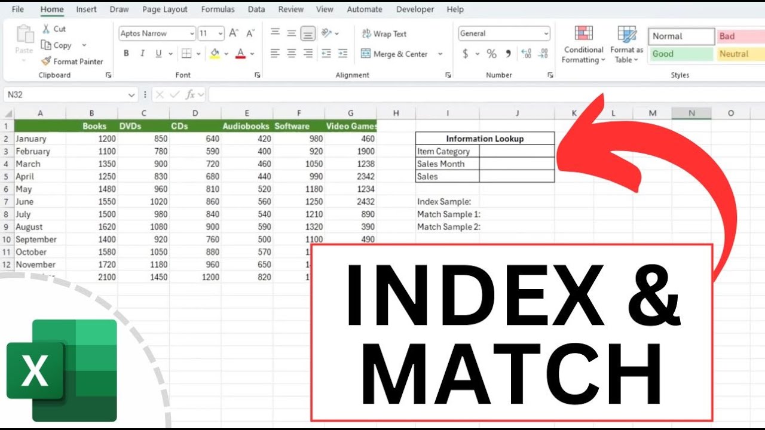Toggle Bold formatting
Viewport: 765px width, 430px height.
pyautogui.click(x=126, y=54)
